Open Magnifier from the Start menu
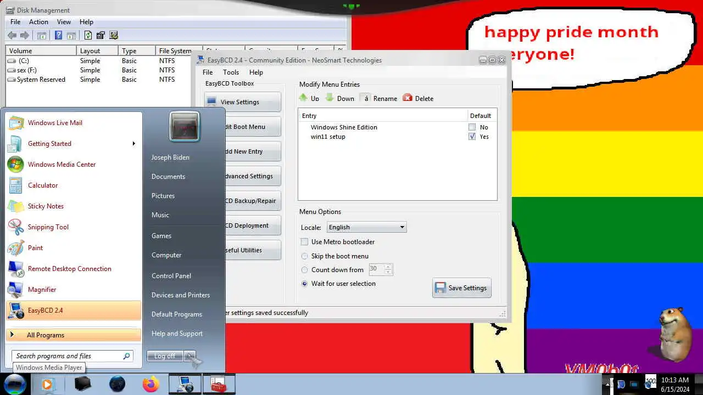Viewport: 703px width, 395px height. [x=74, y=290]
